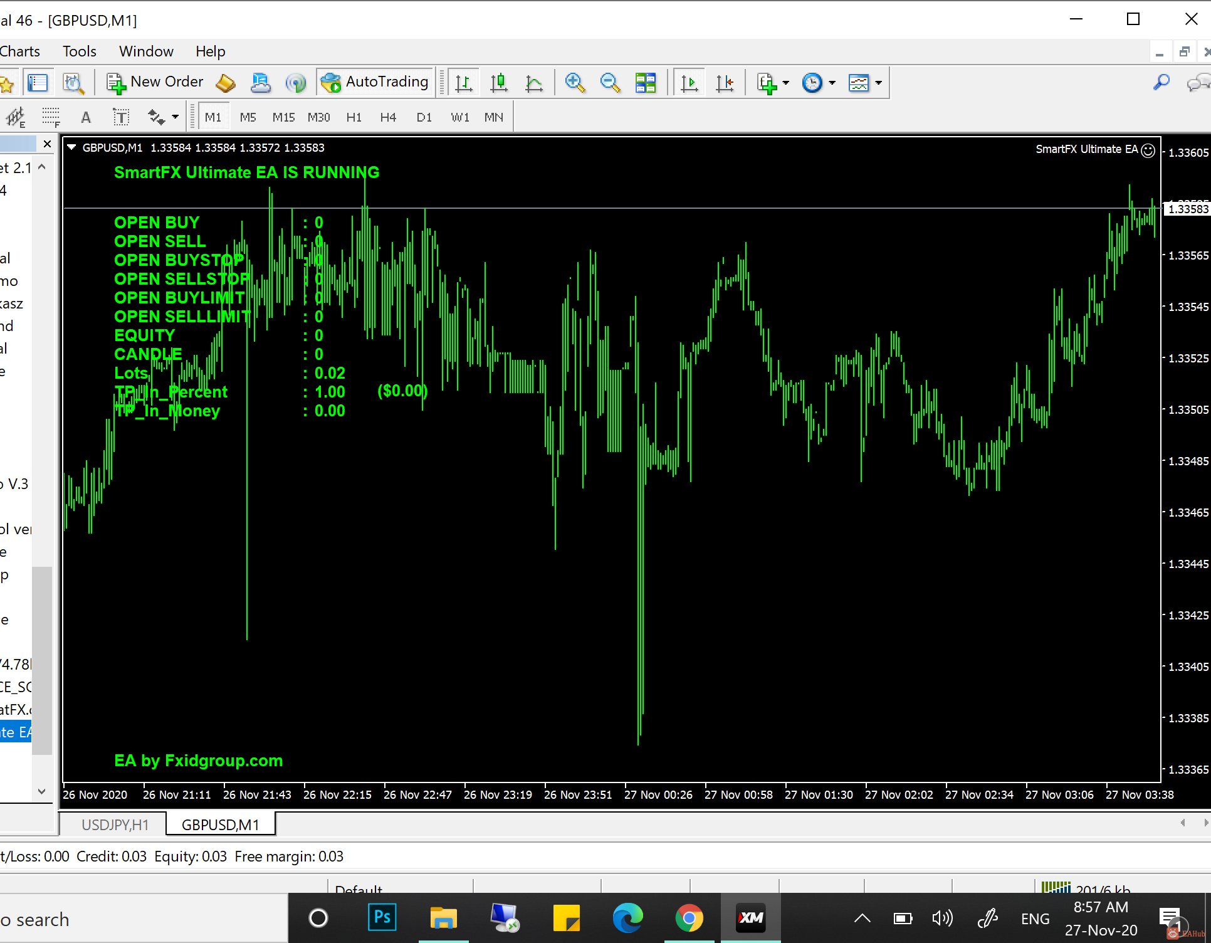
Task: Open the Data Window magnifier icon
Action: tap(73, 82)
